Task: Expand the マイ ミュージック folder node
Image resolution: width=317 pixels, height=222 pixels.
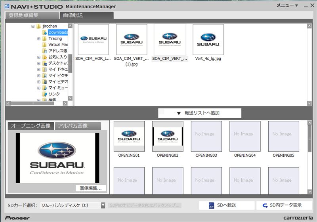Action: (x=39, y=88)
